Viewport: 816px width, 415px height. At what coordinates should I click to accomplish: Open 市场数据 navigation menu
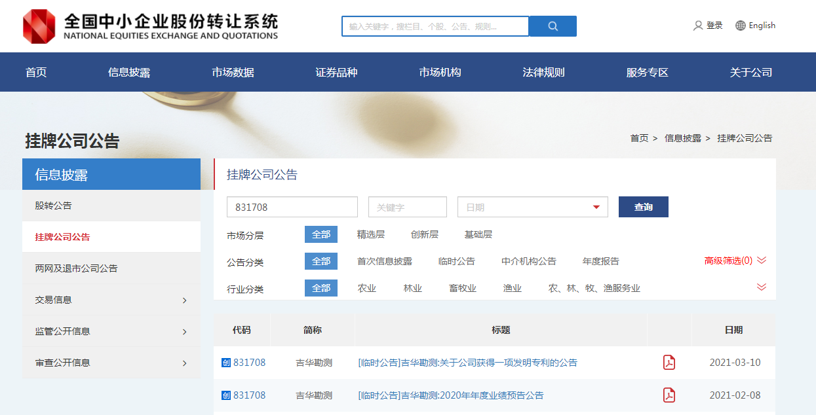click(x=233, y=73)
